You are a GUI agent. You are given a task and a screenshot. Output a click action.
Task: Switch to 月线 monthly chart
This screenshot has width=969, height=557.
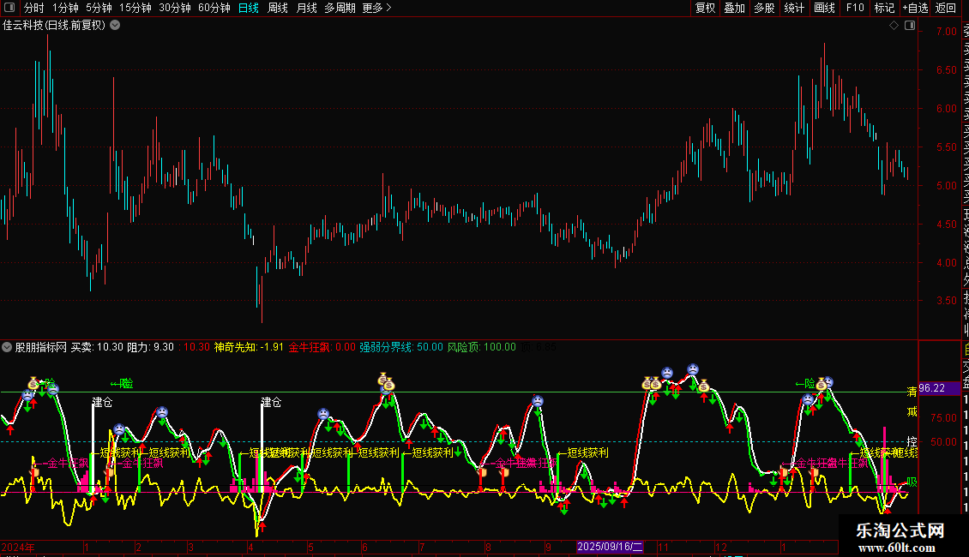pyautogui.click(x=306, y=8)
